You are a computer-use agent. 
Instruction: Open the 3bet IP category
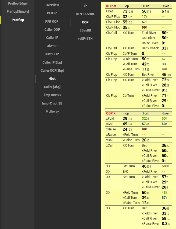(52, 46)
